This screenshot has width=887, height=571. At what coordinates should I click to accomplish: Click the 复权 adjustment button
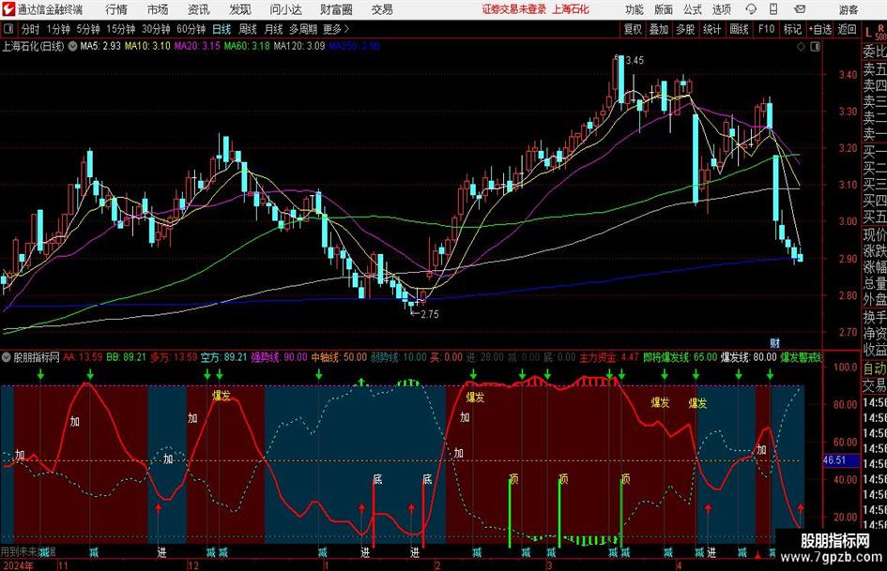[633, 29]
